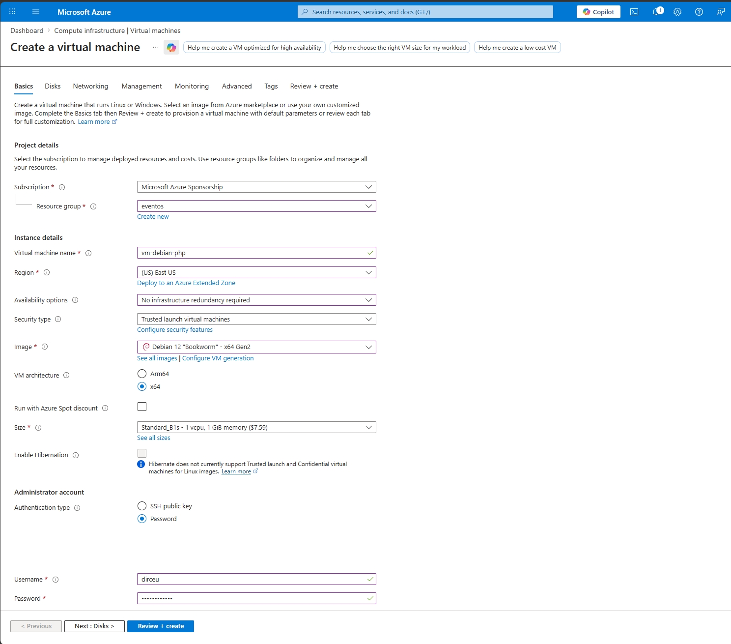Switch to the Tags tab
This screenshot has height=644, width=731.
(271, 86)
